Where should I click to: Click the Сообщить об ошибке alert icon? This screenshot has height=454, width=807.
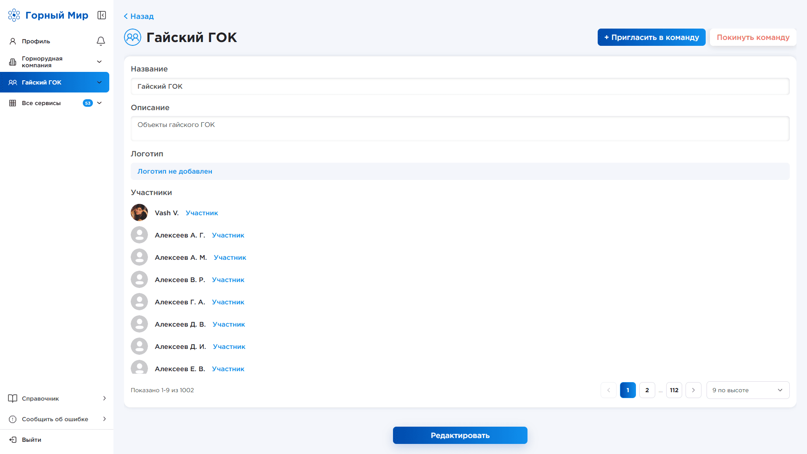[13, 419]
